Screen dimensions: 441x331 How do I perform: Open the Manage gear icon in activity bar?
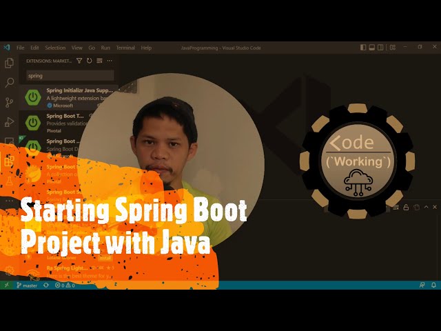[9, 270]
